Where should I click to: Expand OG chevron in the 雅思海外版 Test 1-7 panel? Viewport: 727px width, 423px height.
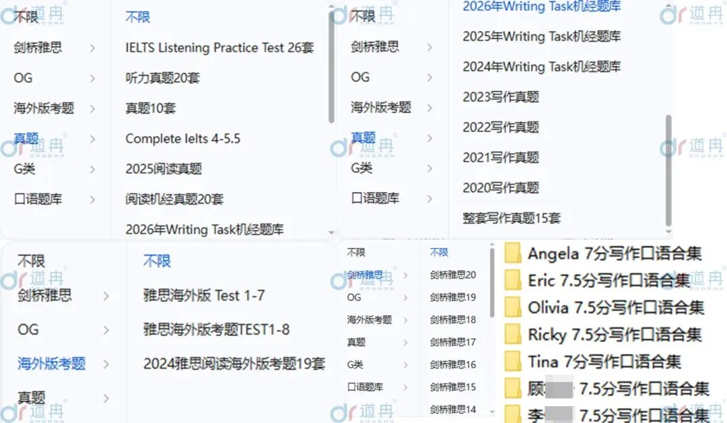[x=106, y=330]
